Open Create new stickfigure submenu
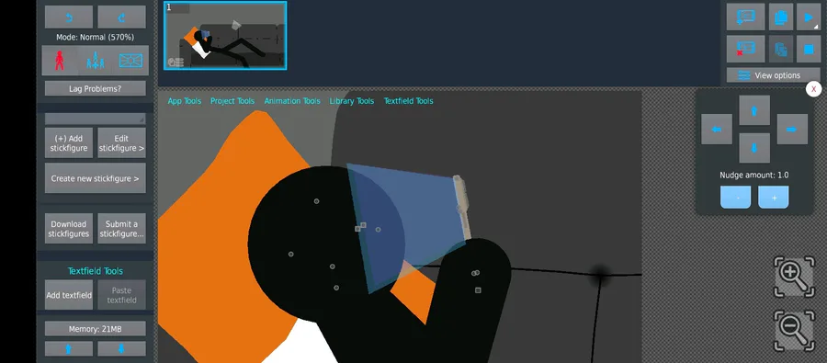The image size is (827, 363). point(96,178)
